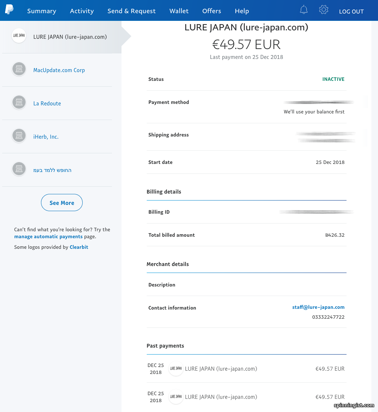This screenshot has width=378, height=412.
Task: Follow the manage automatic payments link
Action: coord(48,237)
